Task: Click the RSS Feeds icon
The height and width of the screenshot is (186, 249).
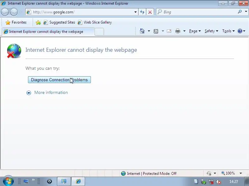Action: coord(156,31)
